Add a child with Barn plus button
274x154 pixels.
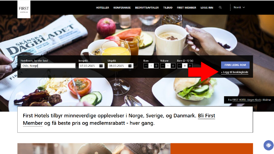click(190, 66)
